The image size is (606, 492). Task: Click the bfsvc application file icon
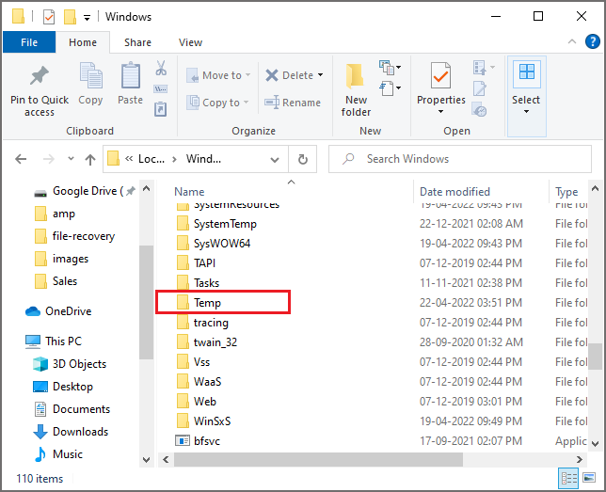coord(183,440)
